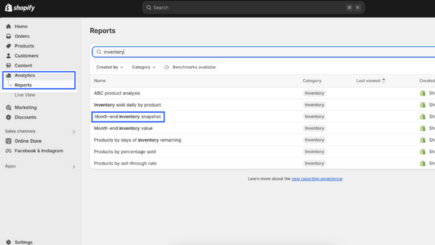This screenshot has width=435, height=245.
Task: Open Month-end inventory value report
Action: point(123,128)
